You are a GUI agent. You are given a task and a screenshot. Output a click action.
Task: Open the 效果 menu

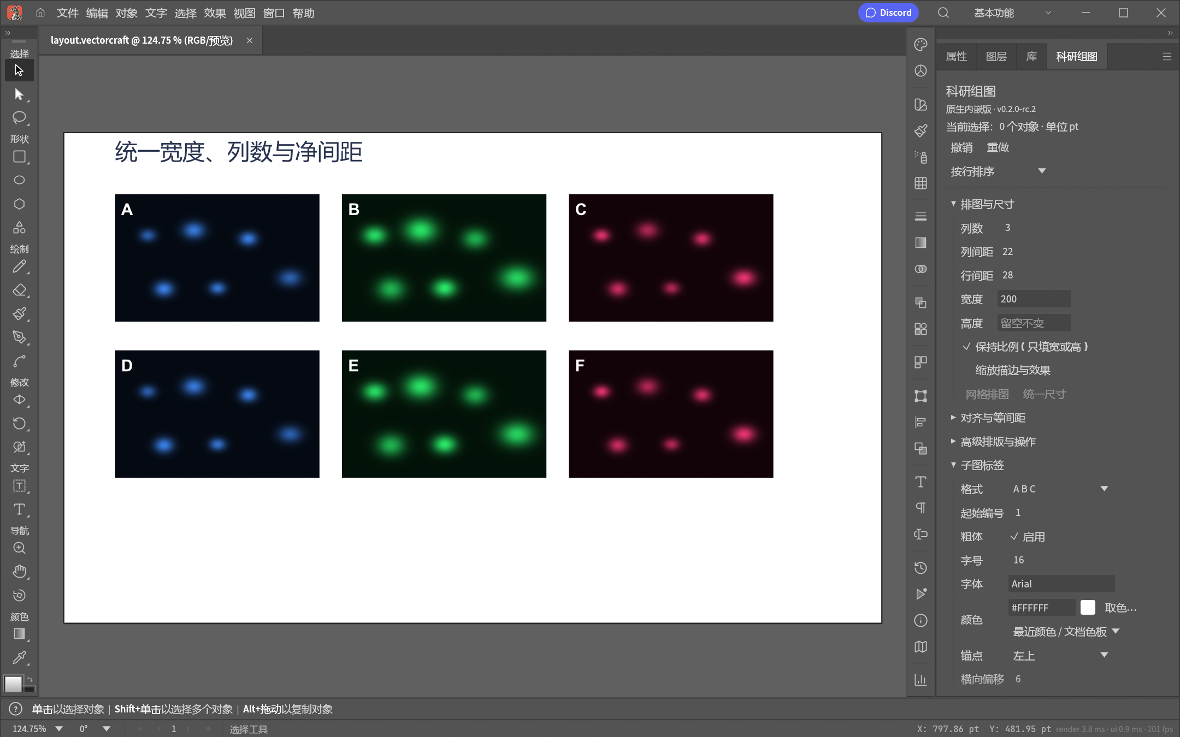click(215, 13)
